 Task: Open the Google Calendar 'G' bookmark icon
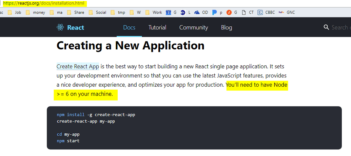[x=169, y=13]
